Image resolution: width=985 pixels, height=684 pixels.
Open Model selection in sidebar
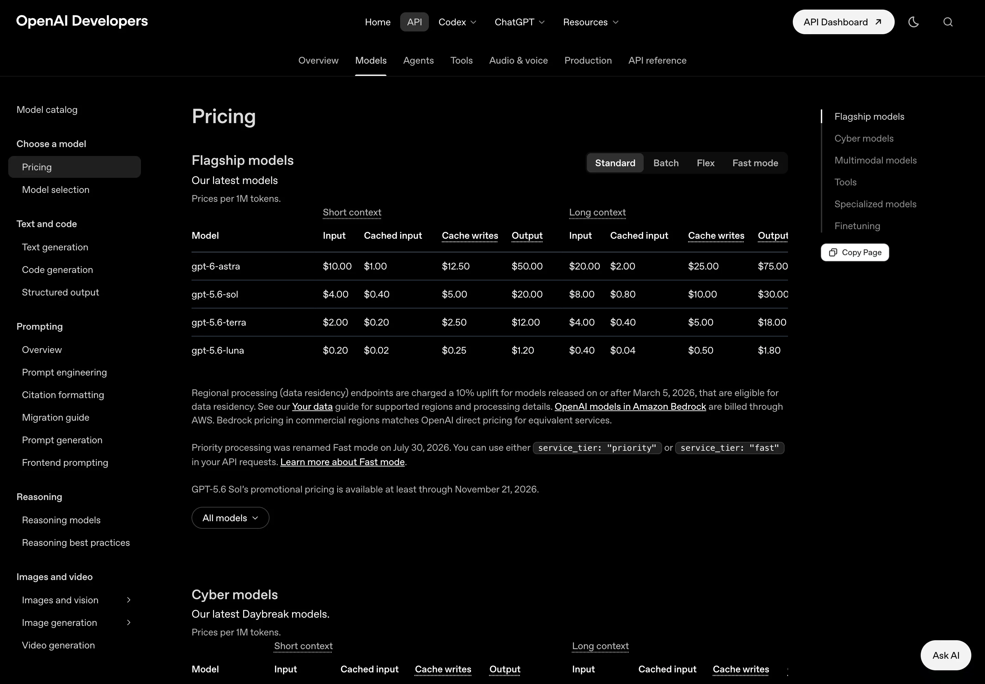(x=56, y=189)
